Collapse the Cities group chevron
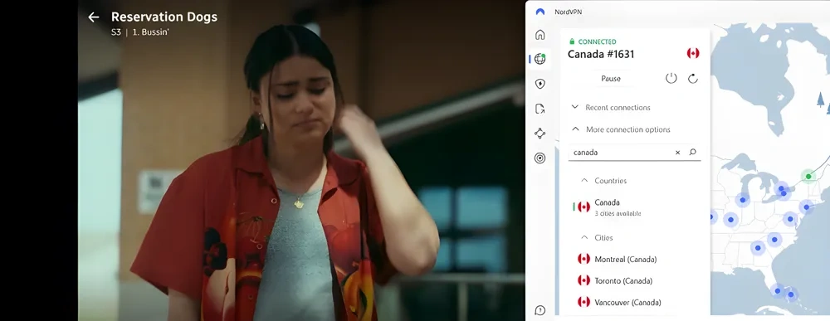 pos(584,237)
